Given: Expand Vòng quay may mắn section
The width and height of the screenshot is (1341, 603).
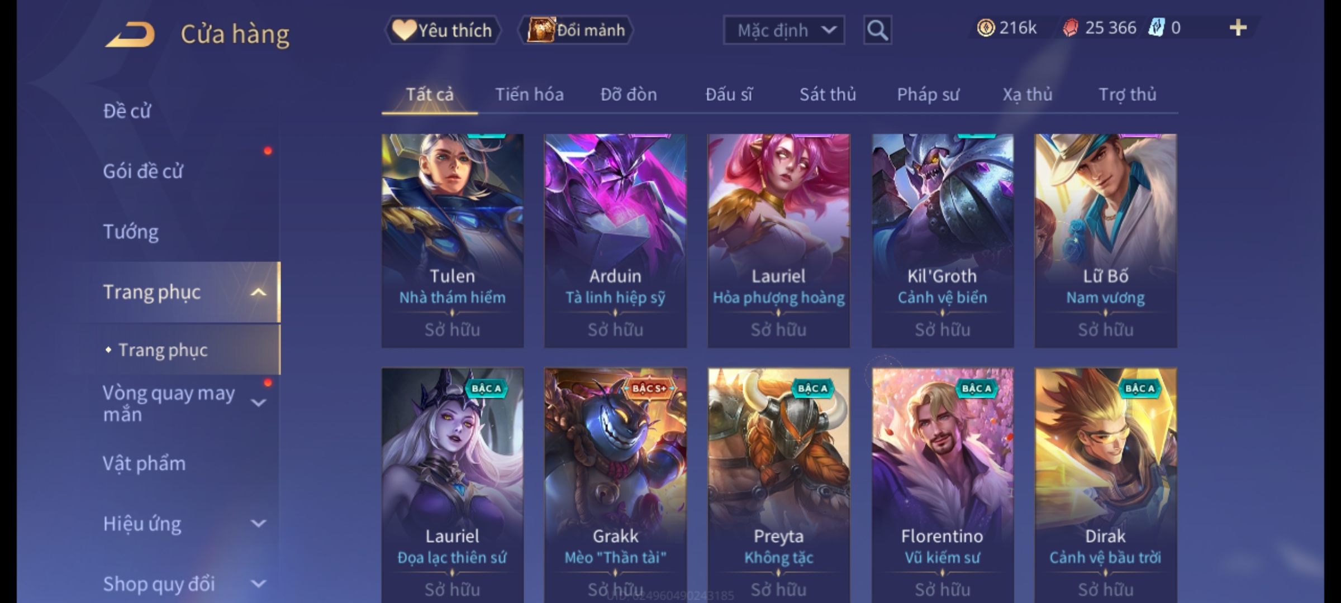Looking at the screenshot, I should (258, 403).
